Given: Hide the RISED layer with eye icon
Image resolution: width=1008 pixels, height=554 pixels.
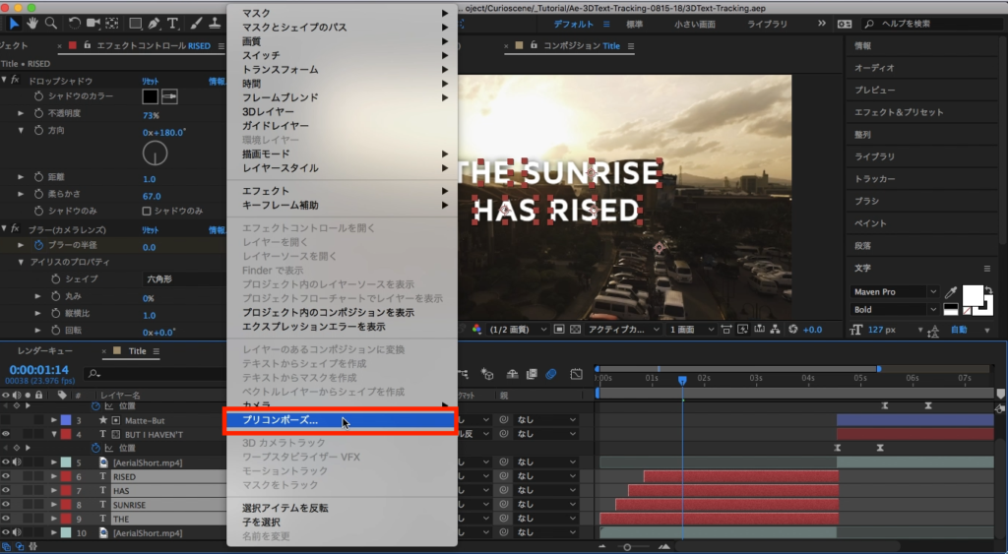Looking at the screenshot, I should point(6,476).
